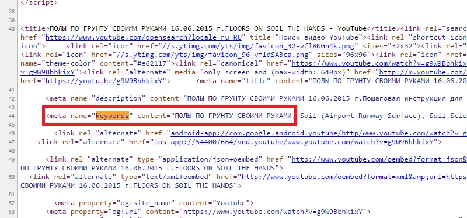Click the canonical youtube.com/watch link on line 40
Viewport: 467px width, 218px height.
pyautogui.click(x=379, y=63)
